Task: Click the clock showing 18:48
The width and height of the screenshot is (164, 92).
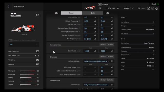Action: tap(153, 4)
